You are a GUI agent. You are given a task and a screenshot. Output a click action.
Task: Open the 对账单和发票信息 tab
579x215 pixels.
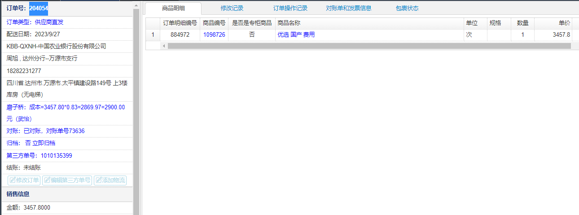click(349, 8)
